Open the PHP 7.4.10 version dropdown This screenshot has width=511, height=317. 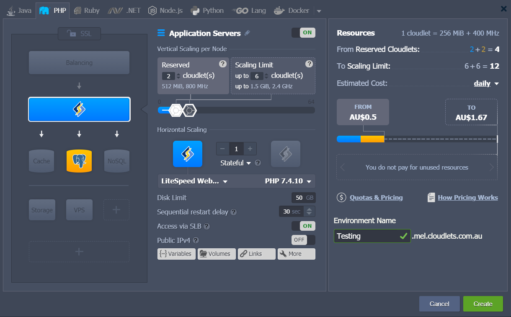click(x=289, y=181)
